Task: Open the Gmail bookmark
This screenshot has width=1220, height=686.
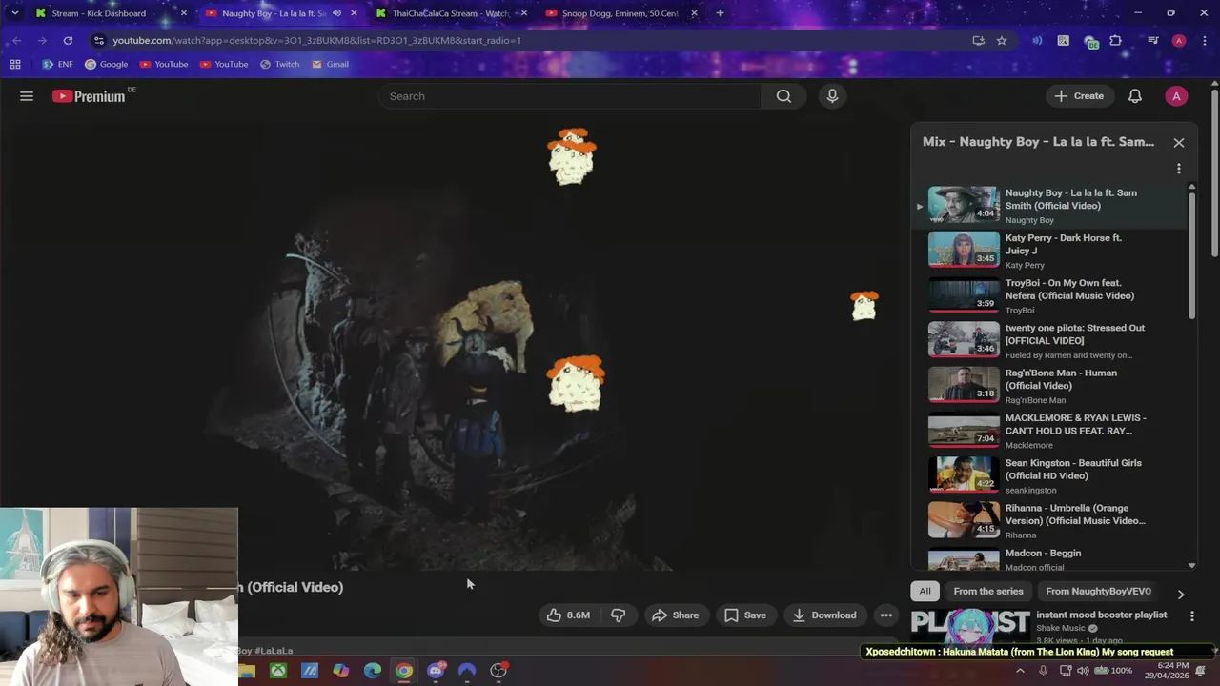Action: pyautogui.click(x=330, y=65)
